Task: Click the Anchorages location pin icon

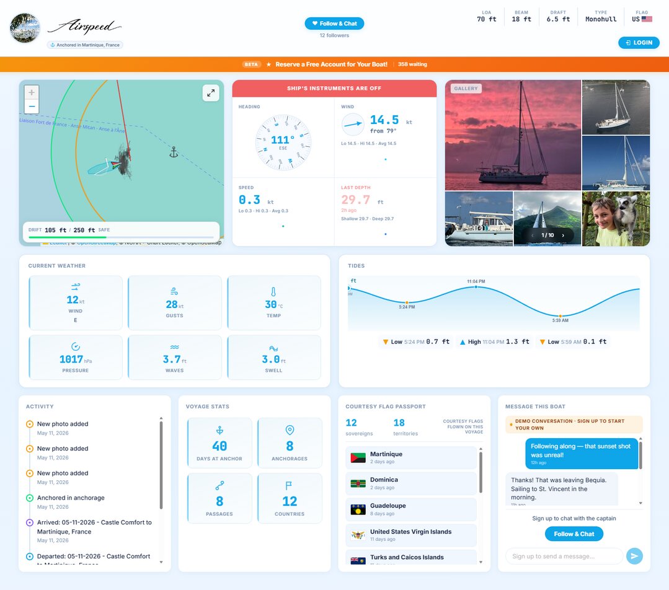Action: click(290, 430)
